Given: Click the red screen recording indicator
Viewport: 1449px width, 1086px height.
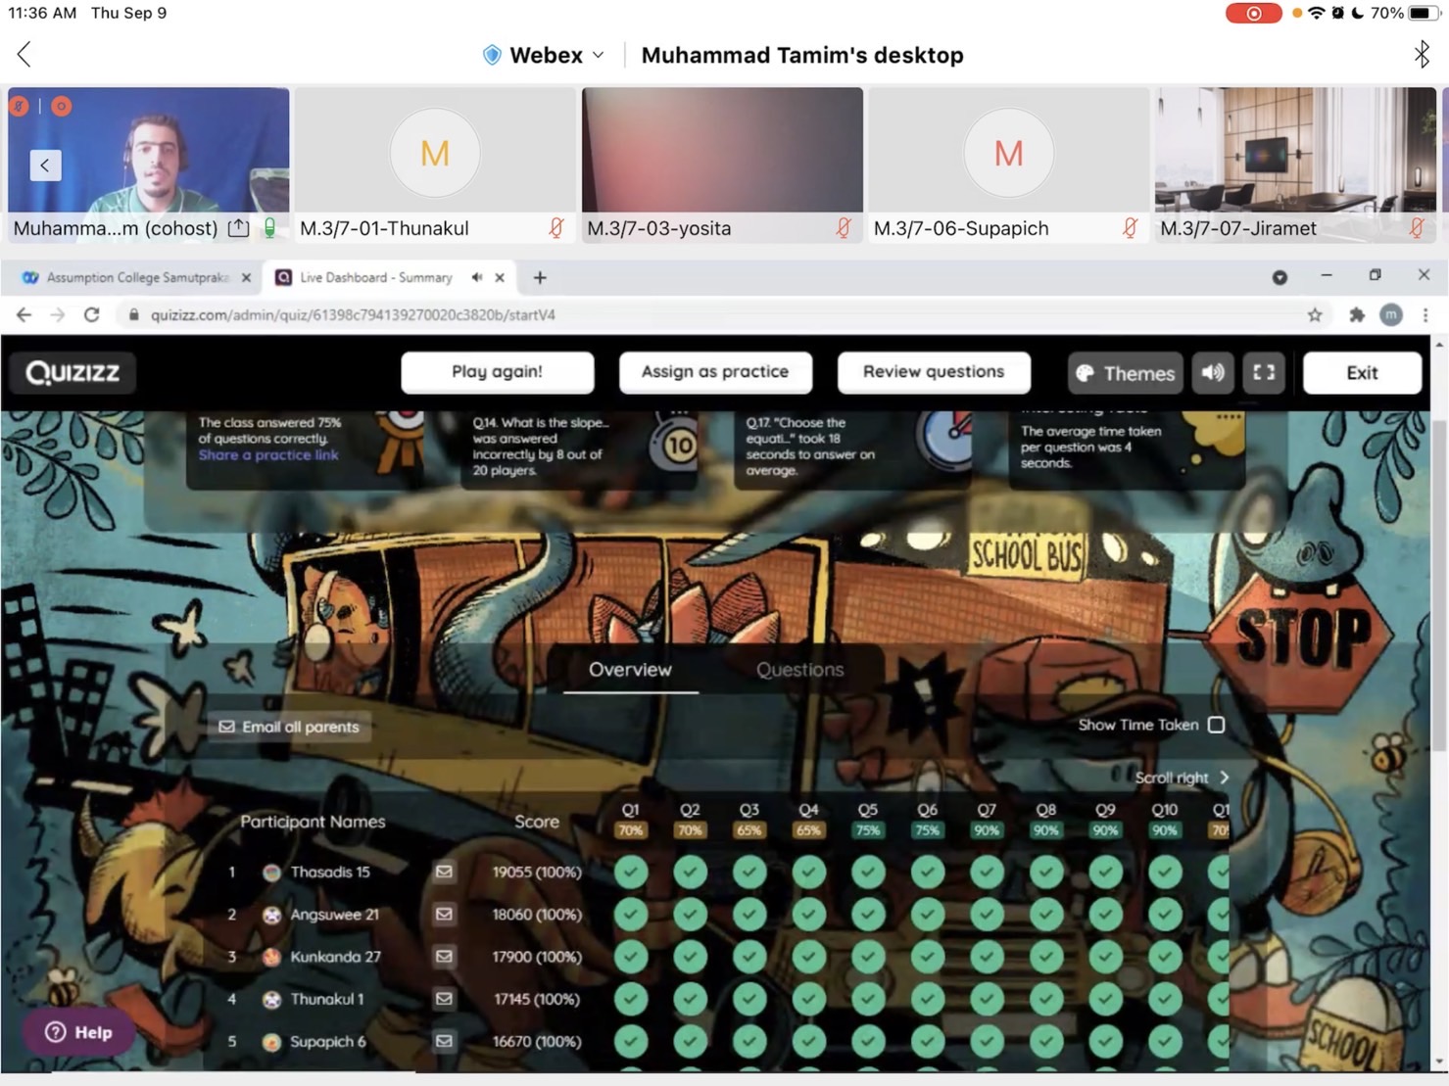Looking at the screenshot, I should (x=1253, y=14).
